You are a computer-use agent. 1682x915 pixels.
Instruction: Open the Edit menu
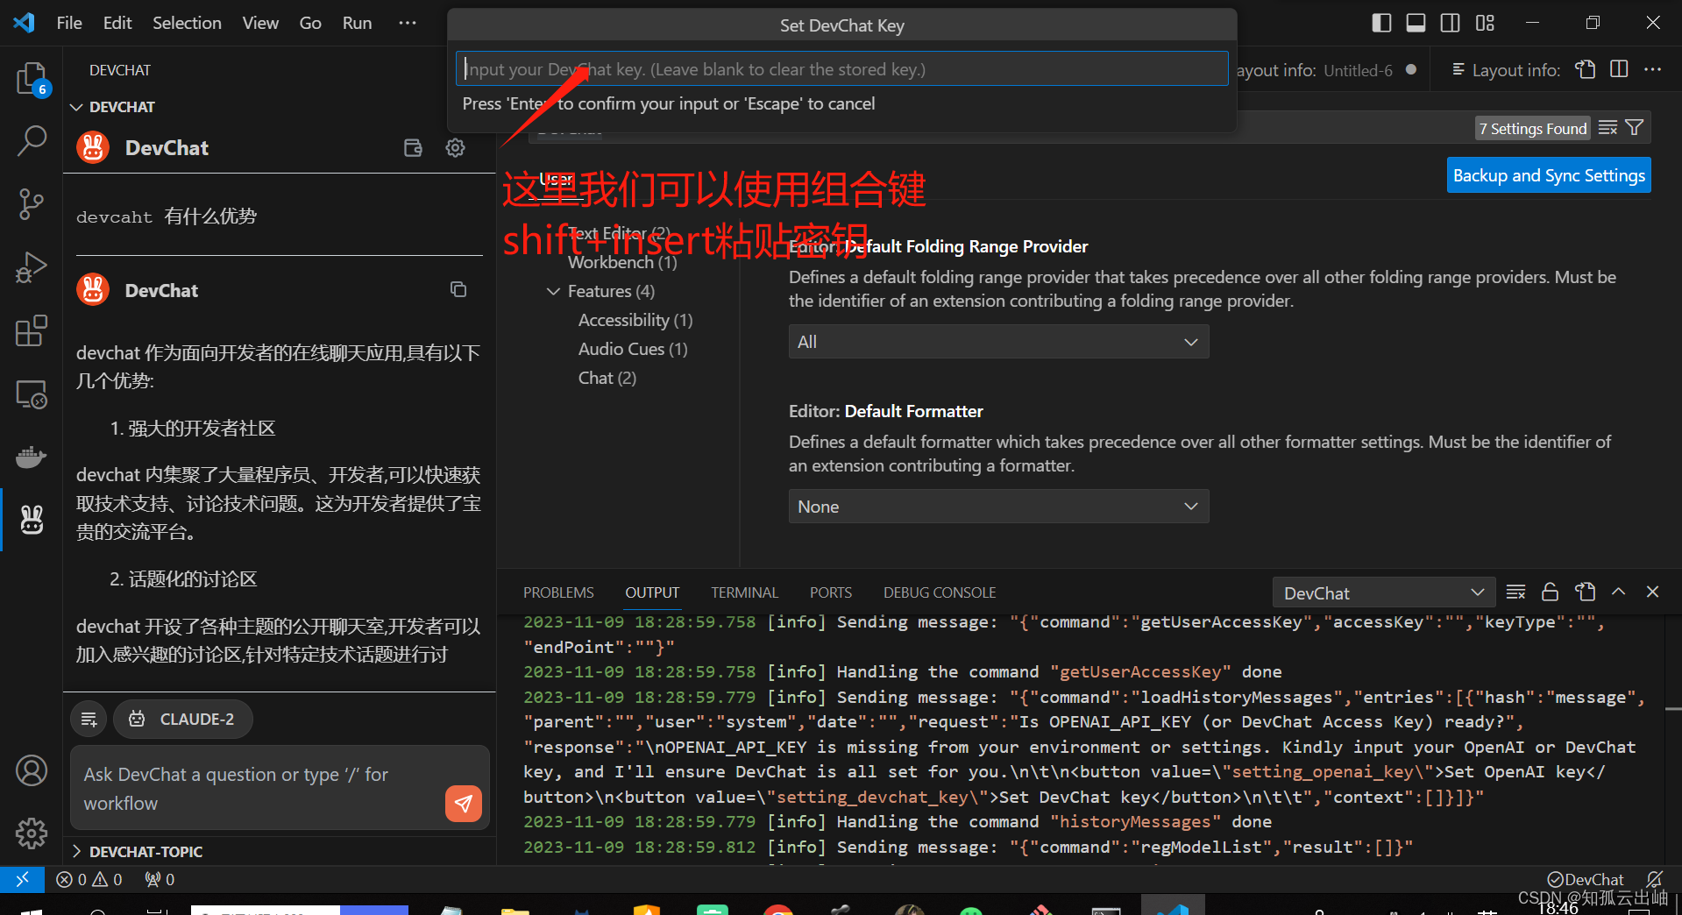click(117, 23)
